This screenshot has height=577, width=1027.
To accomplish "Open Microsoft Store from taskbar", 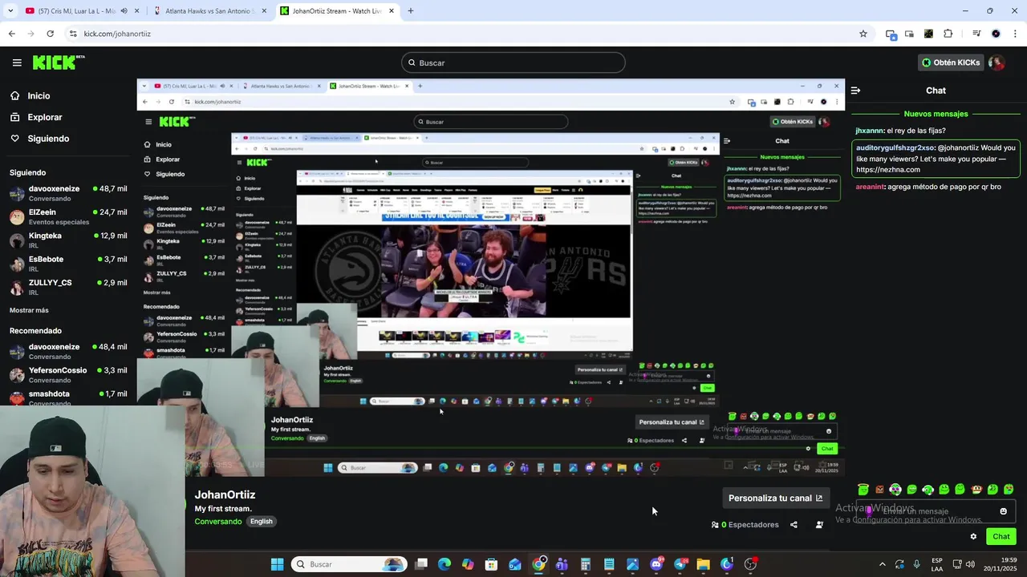I will click(491, 564).
